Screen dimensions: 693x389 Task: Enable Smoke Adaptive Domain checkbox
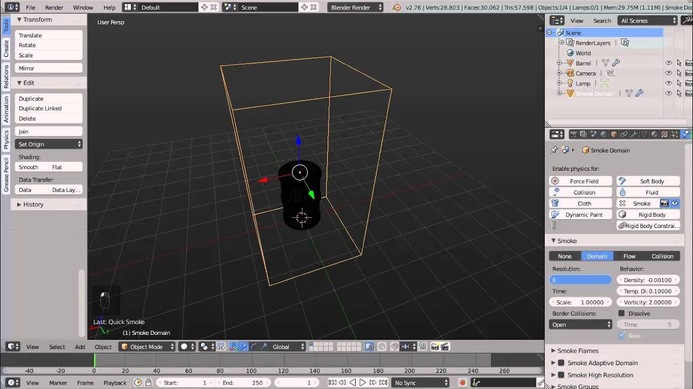point(561,363)
